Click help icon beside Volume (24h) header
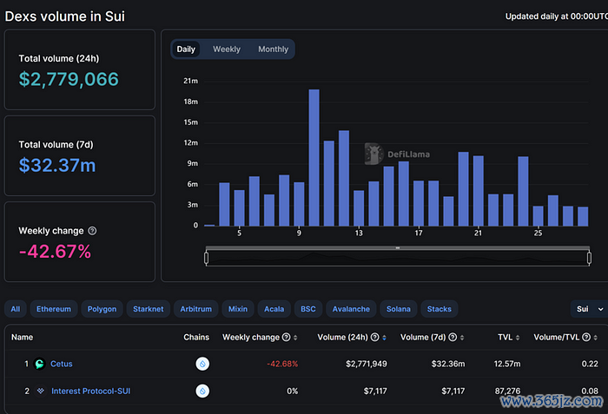This screenshot has height=414, width=608. click(x=375, y=338)
